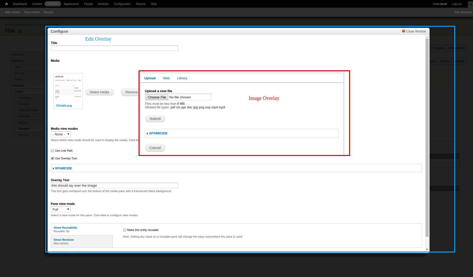Click the add shortcut icon beside PDA
473x277 pixels.
(20, 31)
